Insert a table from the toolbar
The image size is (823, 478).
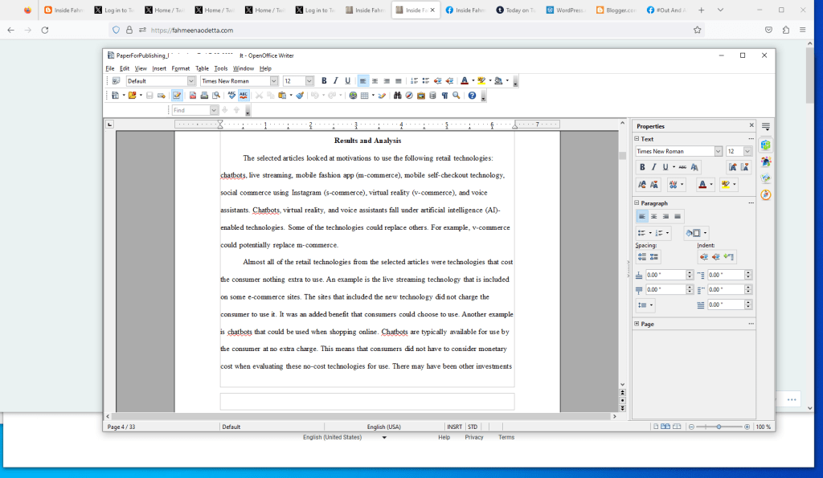click(366, 95)
